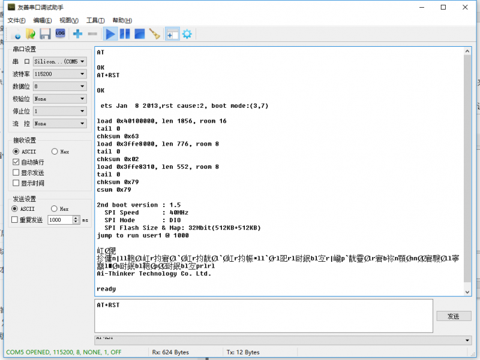
Task: Click the '2nd boot version : 1.5' line
Action: coord(139,205)
